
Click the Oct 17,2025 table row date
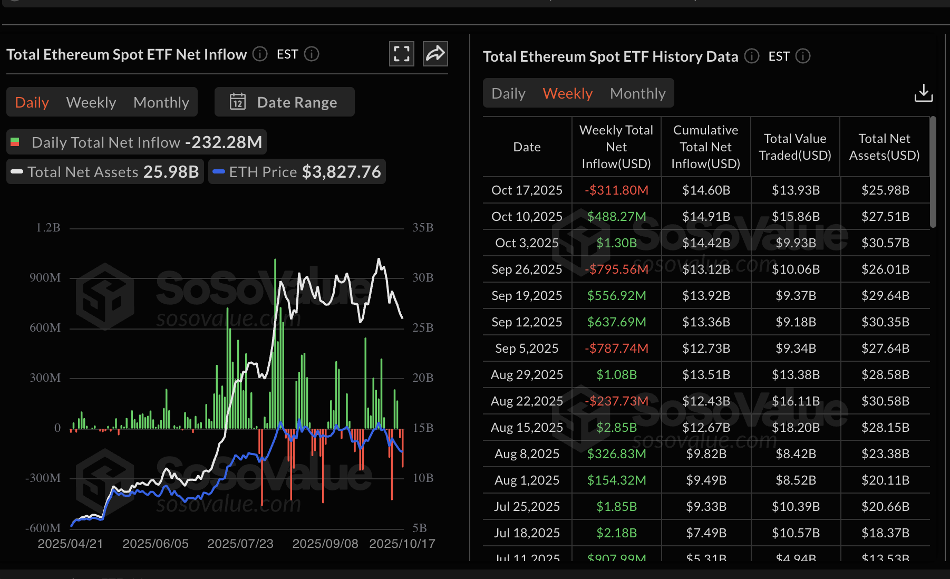click(527, 190)
